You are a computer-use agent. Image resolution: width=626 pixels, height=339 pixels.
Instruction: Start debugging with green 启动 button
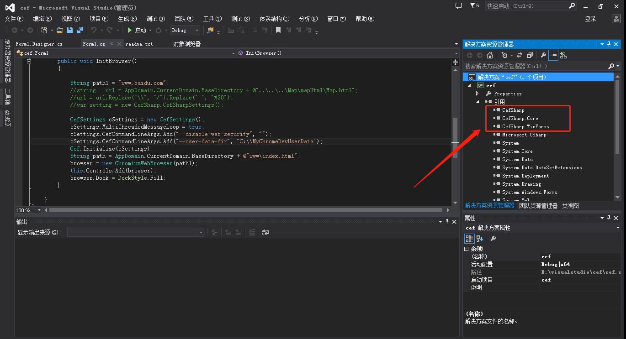tap(137, 30)
